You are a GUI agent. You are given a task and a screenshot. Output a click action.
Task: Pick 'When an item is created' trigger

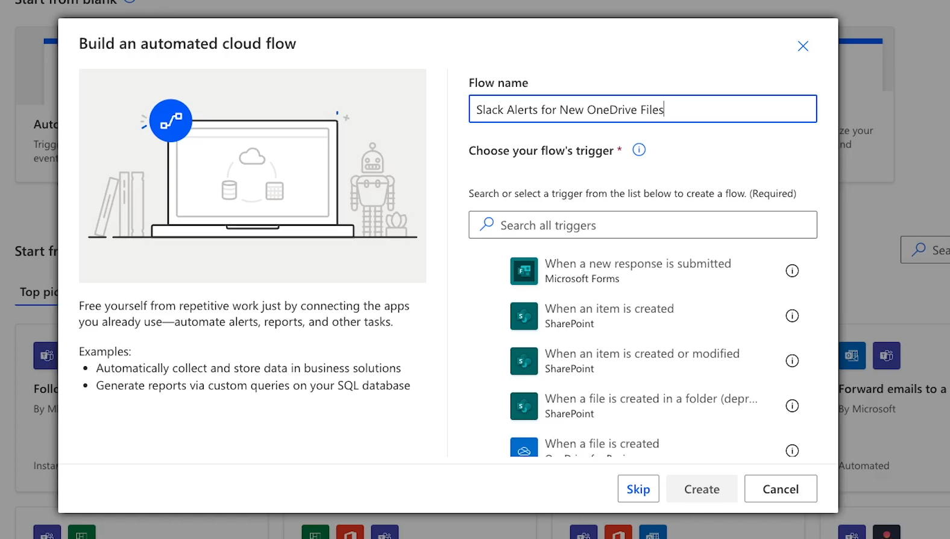(x=609, y=309)
